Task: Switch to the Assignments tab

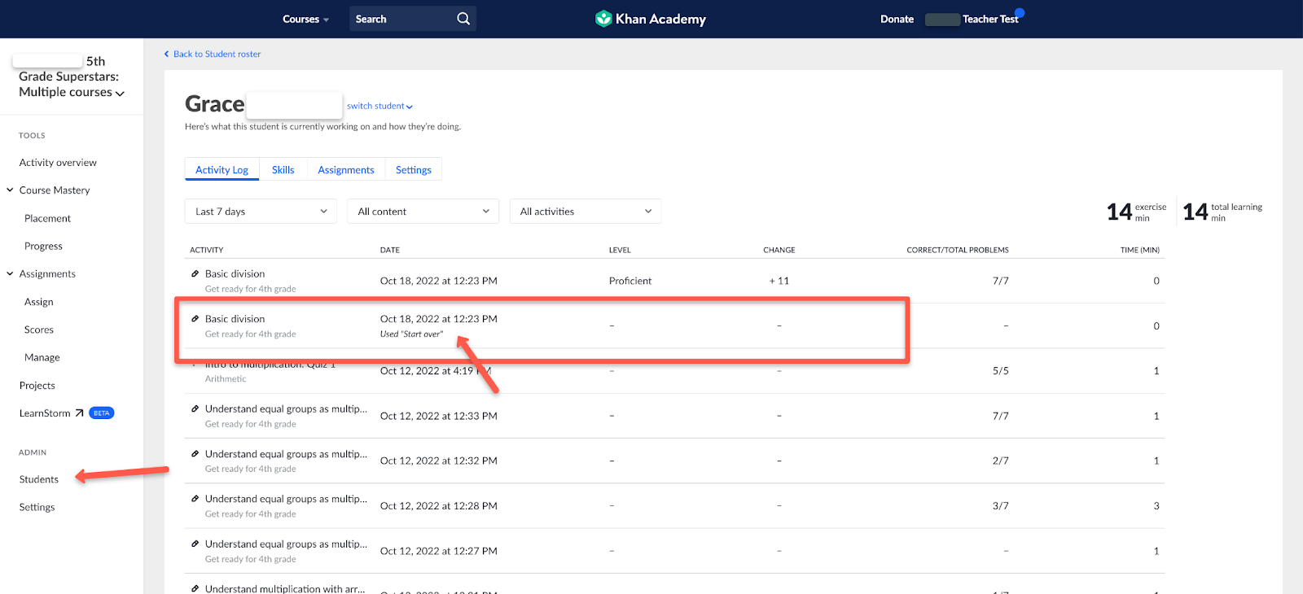Action: (x=346, y=169)
